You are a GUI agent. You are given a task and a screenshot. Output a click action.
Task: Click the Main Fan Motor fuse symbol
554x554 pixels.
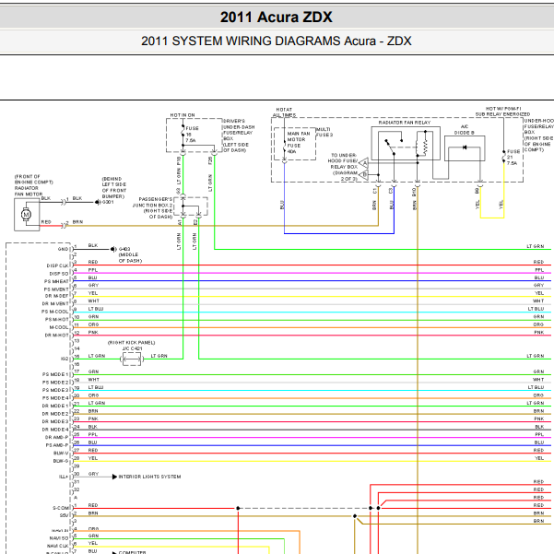(x=285, y=147)
